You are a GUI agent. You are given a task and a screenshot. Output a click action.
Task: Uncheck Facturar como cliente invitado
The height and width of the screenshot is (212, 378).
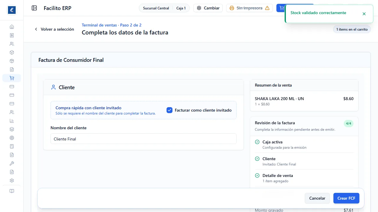(x=170, y=110)
